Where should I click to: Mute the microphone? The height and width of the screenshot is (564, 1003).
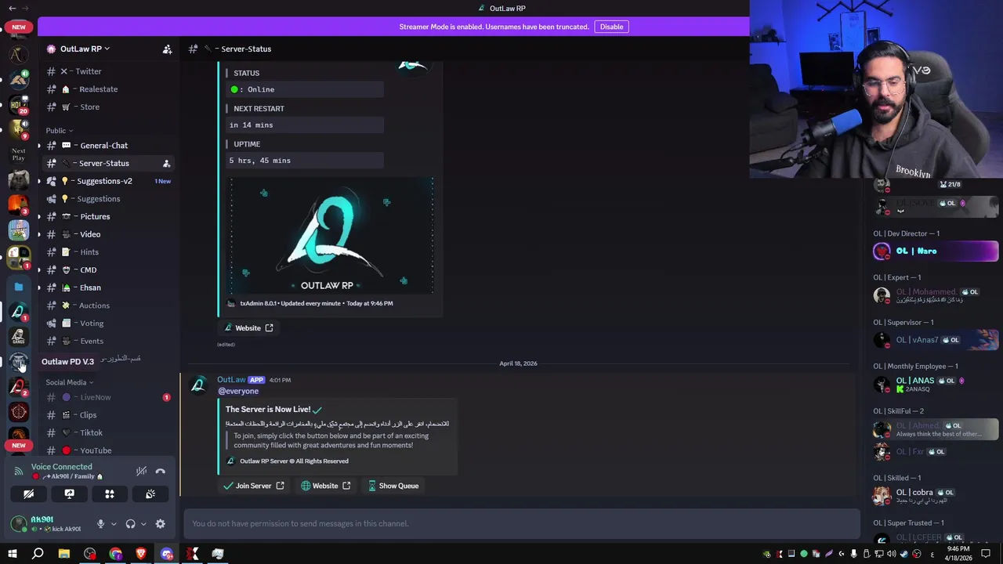[100, 524]
